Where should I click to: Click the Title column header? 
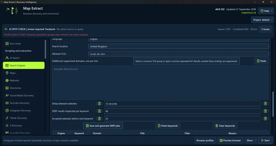tap(142, 133)
